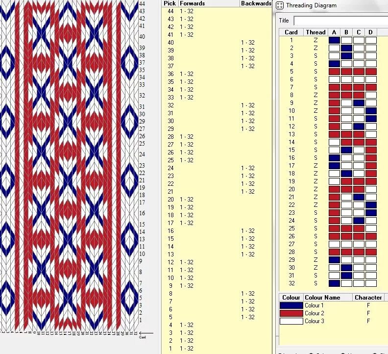The width and height of the screenshot is (388, 354).
Task: Click the Title input field
Action: (341, 21)
